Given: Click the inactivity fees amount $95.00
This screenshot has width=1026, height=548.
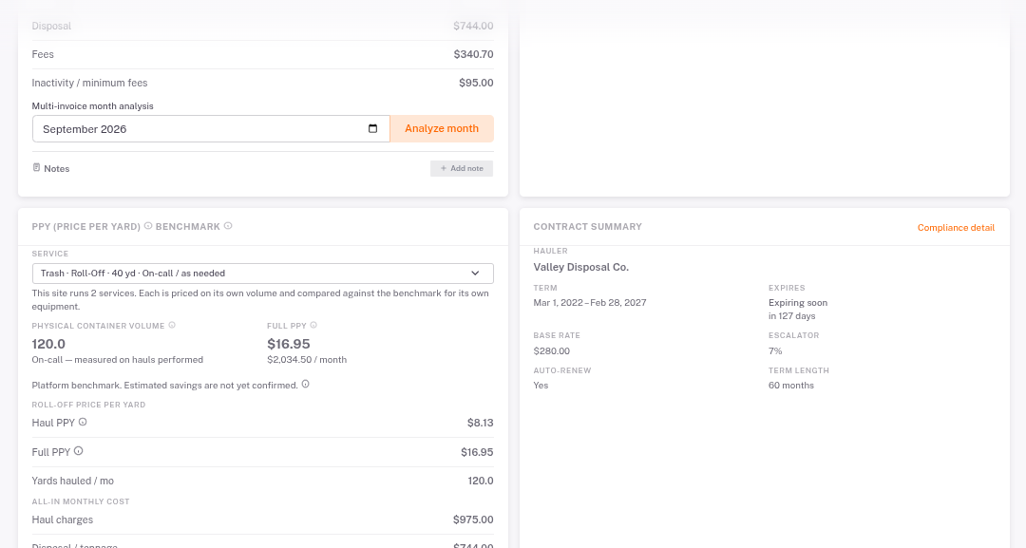Looking at the screenshot, I should (x=476, y=83).
